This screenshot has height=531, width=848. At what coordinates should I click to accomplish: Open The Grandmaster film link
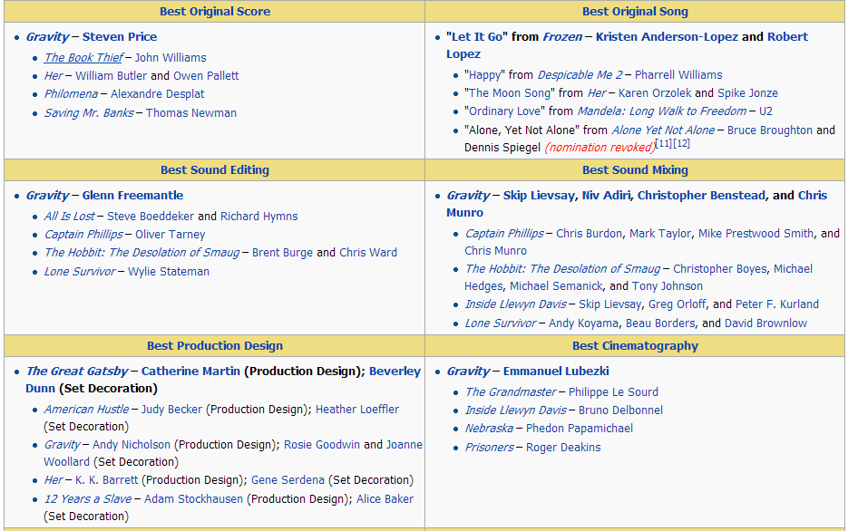coord(510,392)
